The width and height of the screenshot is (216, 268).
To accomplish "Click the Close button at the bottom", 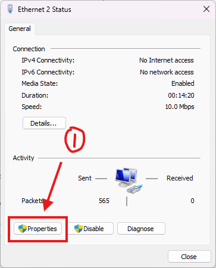I will point(189,257).
